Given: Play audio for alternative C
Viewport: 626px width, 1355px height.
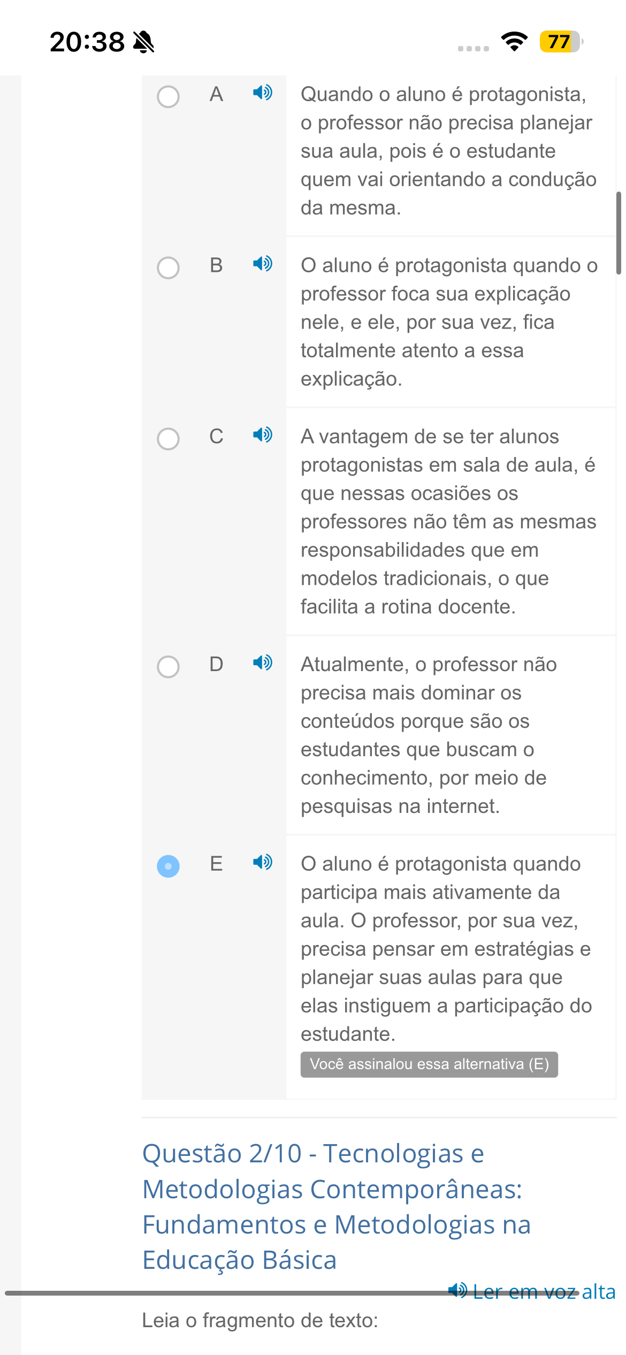Looking at the screenshot, I should (263, 435).
